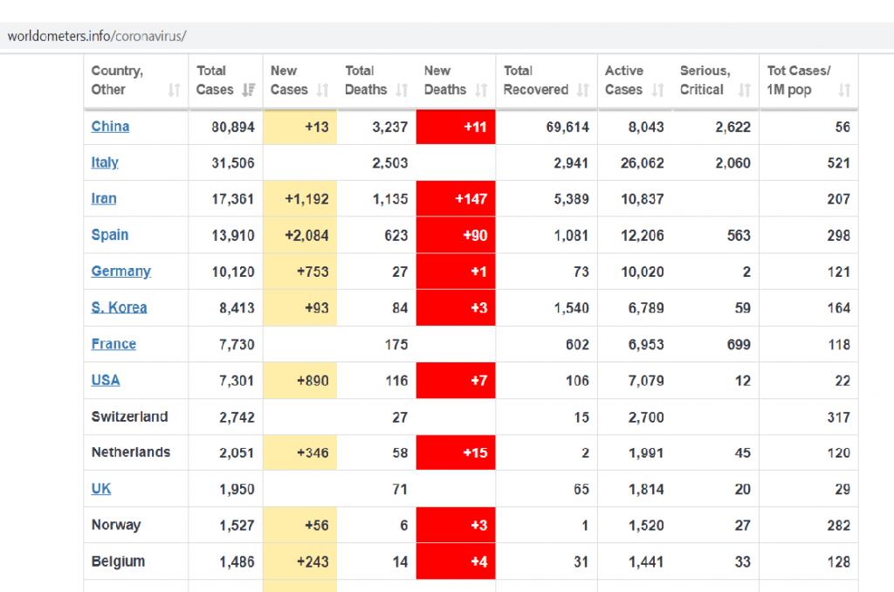Open the France link
Viewport: 894px width, 592px height.
pos(113,344)
